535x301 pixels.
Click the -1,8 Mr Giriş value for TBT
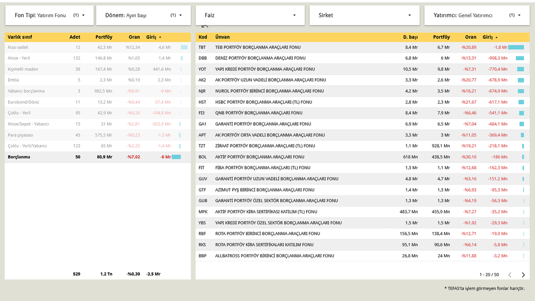click(500, 47)
